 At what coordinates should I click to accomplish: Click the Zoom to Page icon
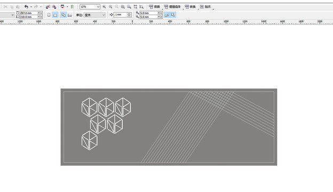(129, 7)
